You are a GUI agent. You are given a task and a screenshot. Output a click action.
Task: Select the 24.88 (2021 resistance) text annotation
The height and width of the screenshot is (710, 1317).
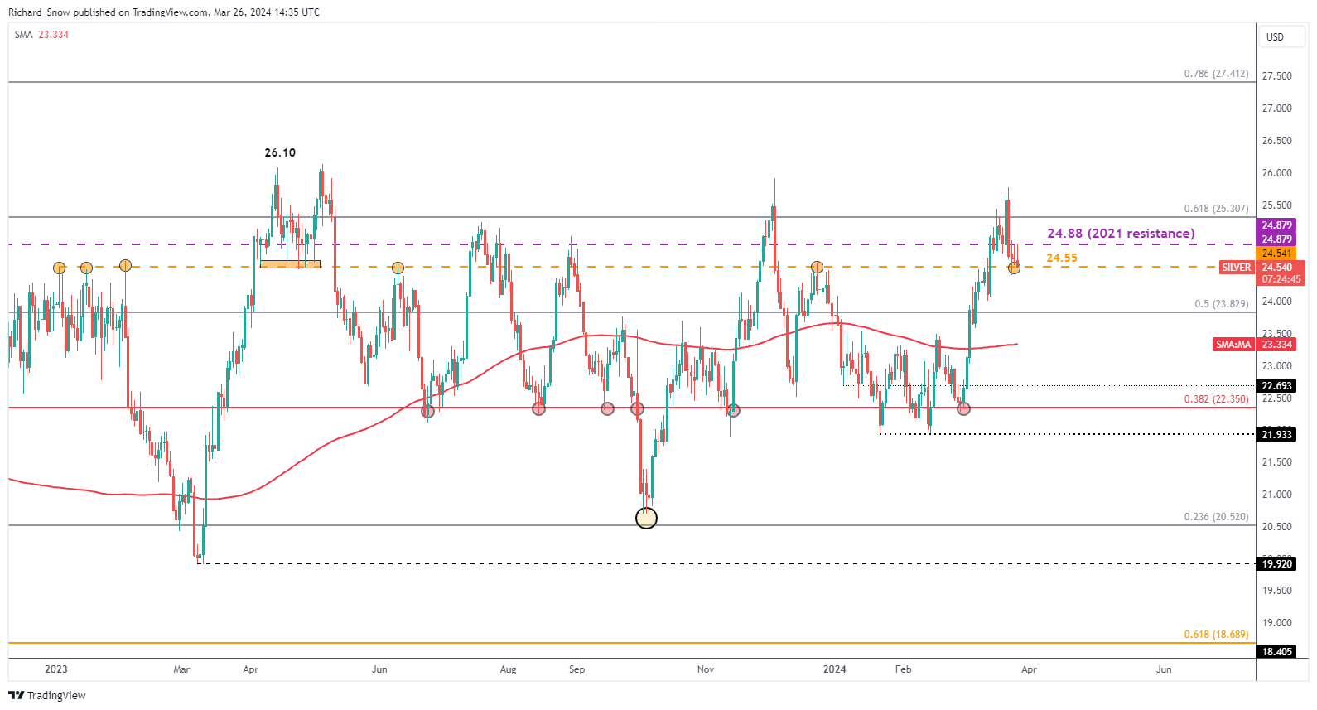coord(1121,234)
